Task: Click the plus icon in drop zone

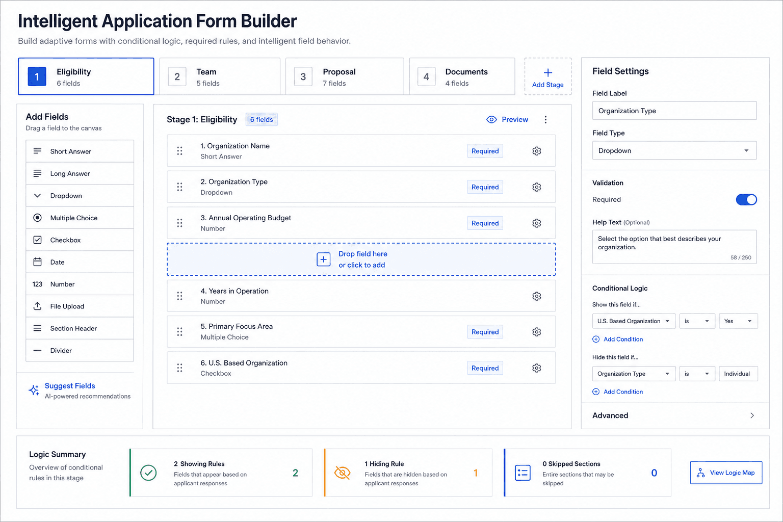Action: pyautogui.click(x=324, y=259)
